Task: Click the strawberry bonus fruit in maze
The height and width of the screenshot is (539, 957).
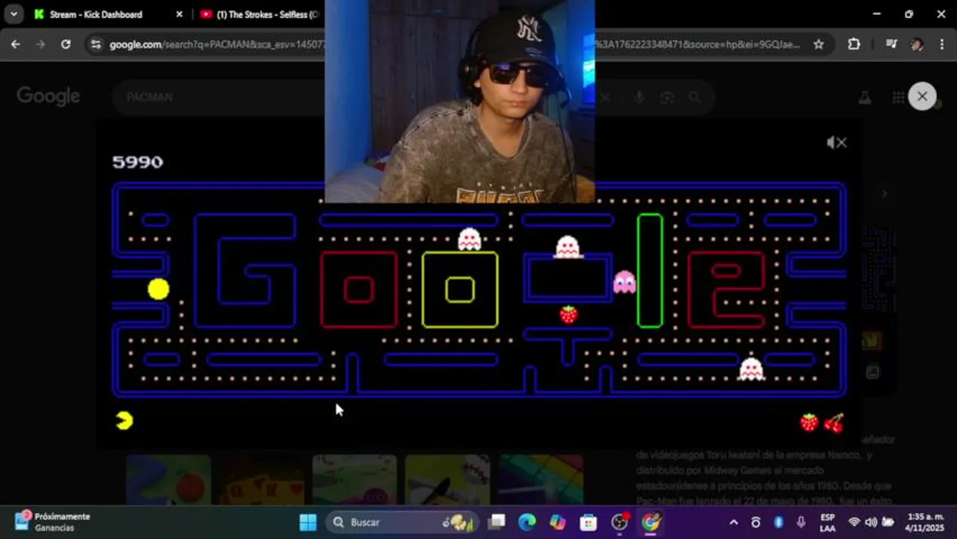Action: (x=569, y=314)
